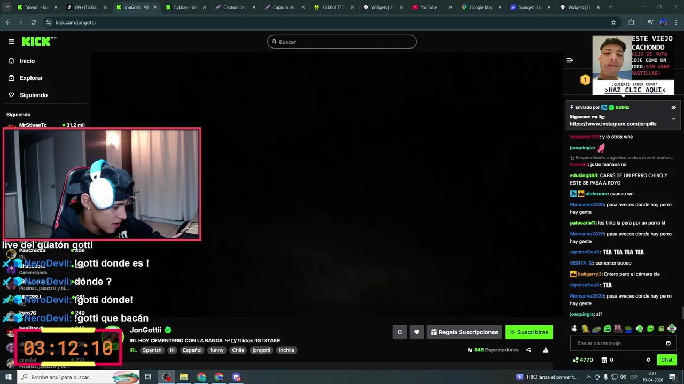684x384 pixels.
Task: Expand the pinned message chevron
Action: coord(673,118)
